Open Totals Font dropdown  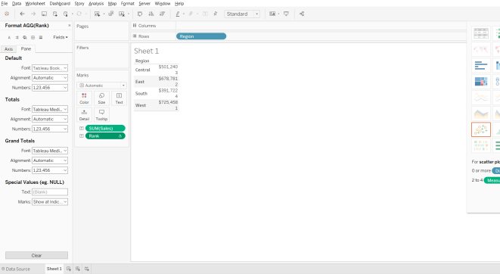50,110
